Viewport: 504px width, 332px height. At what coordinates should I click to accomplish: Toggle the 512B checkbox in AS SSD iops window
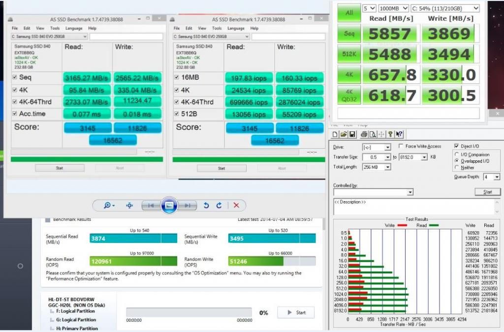tap(177, 114)
